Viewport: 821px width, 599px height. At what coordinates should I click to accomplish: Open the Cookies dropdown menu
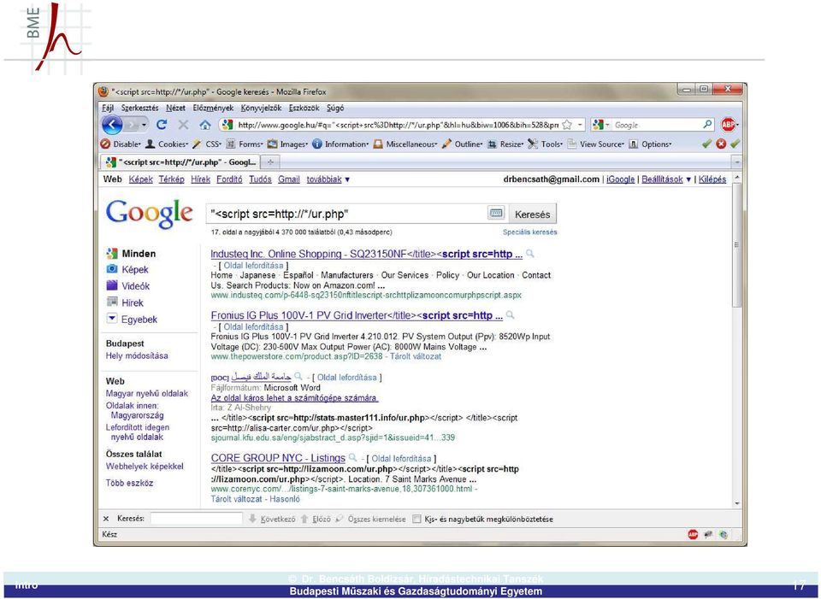tap(167, 144)
